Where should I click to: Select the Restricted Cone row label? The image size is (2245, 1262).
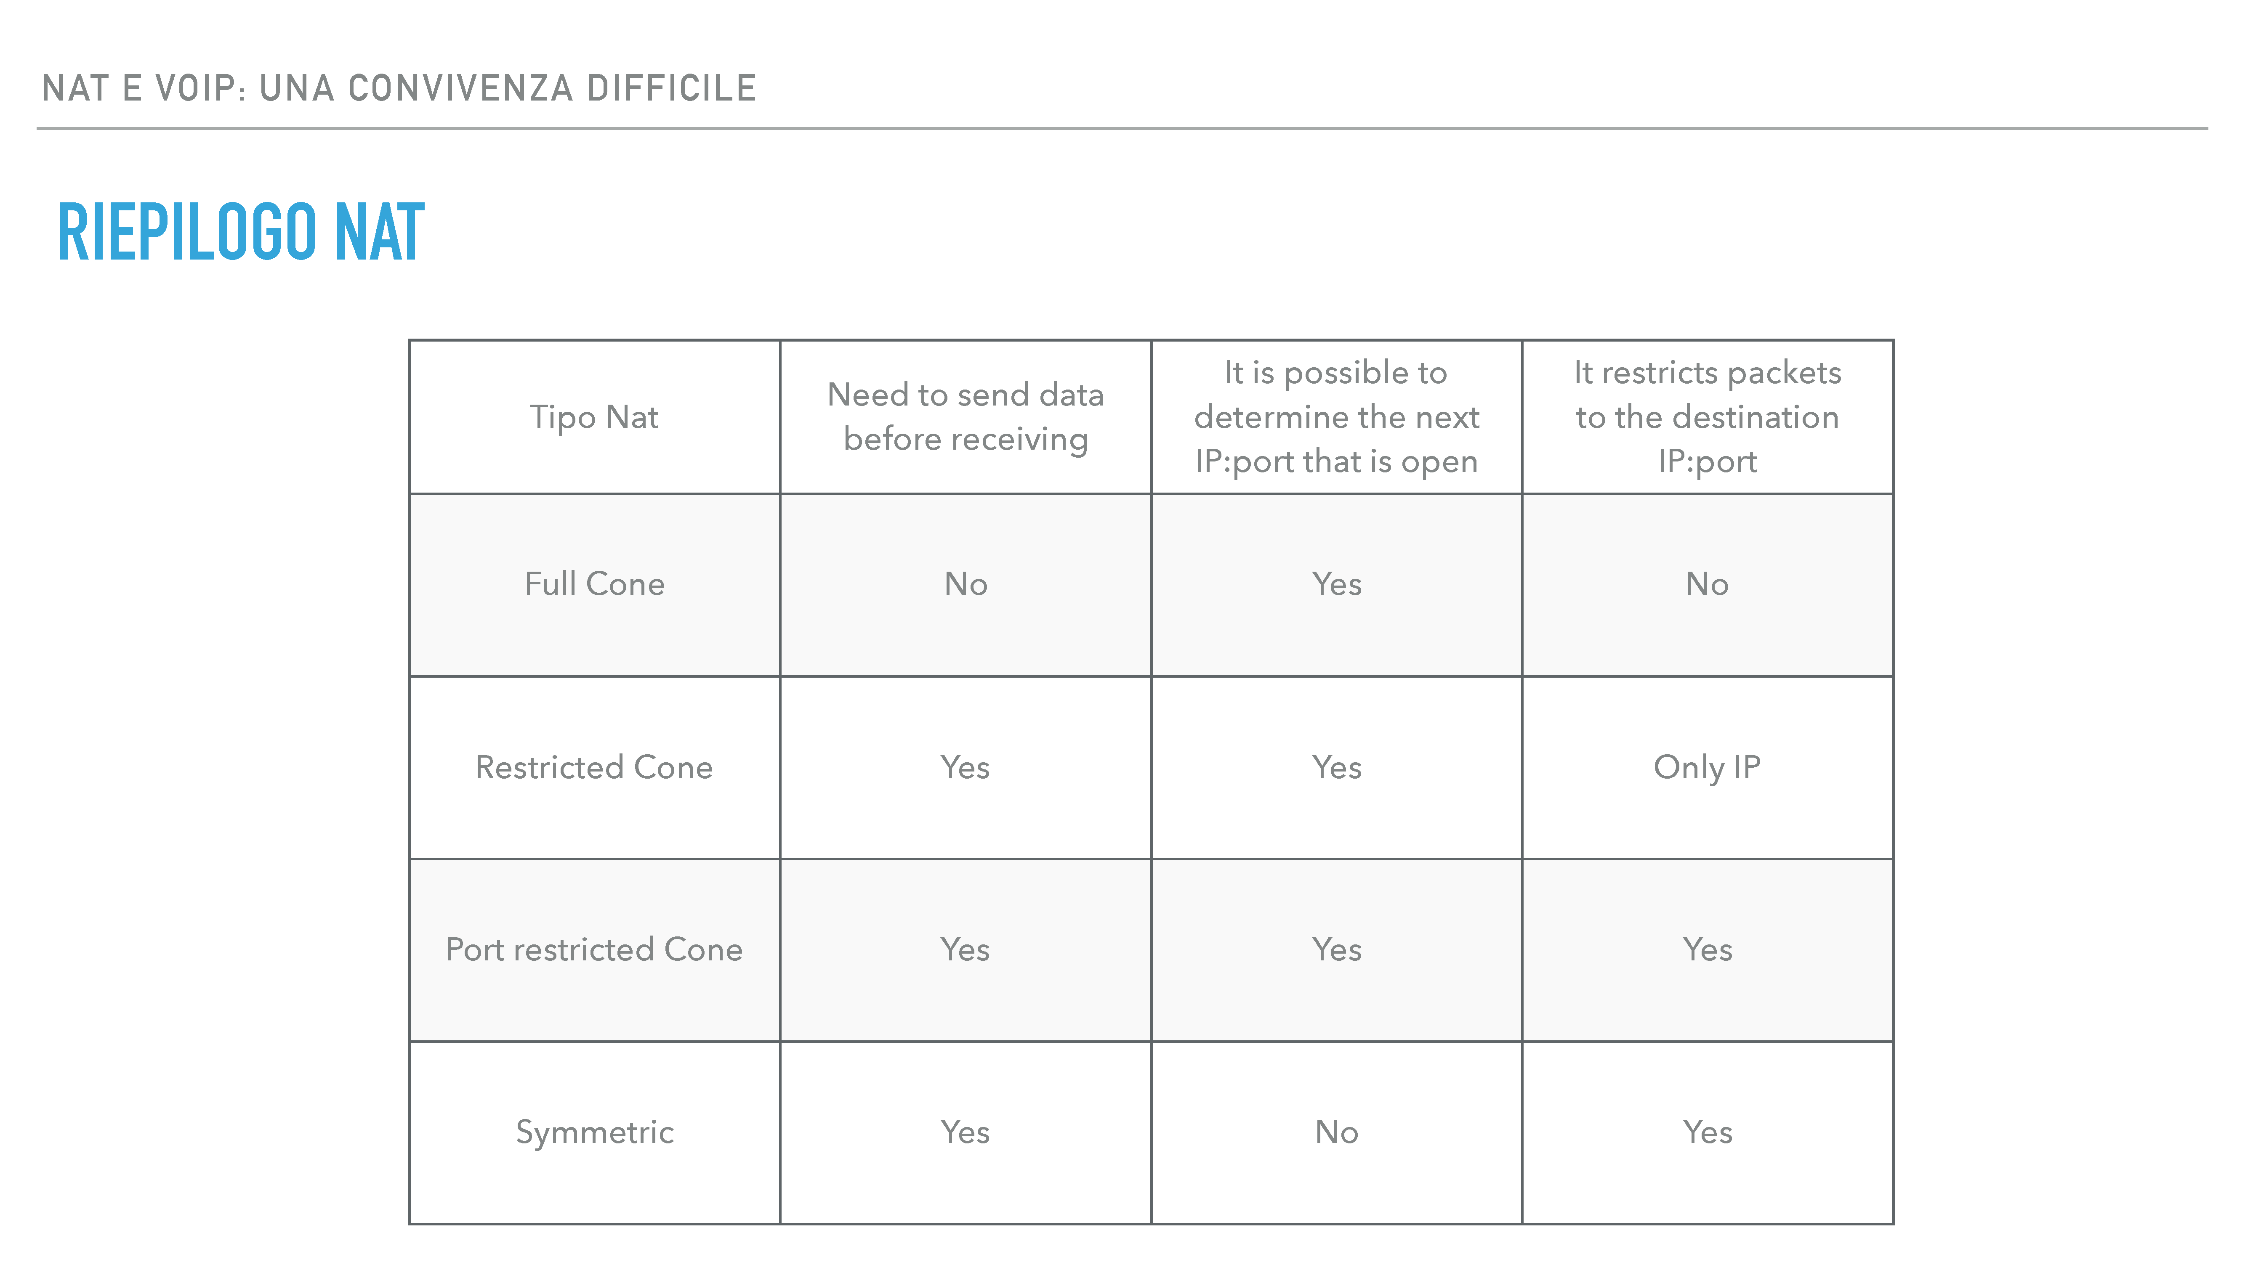(x=594, y=767)
